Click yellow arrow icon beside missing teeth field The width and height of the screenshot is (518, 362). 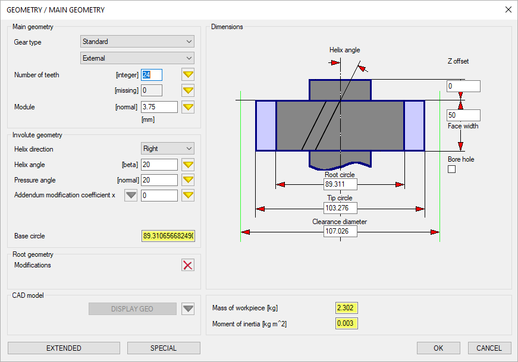(x=188, y=90)
